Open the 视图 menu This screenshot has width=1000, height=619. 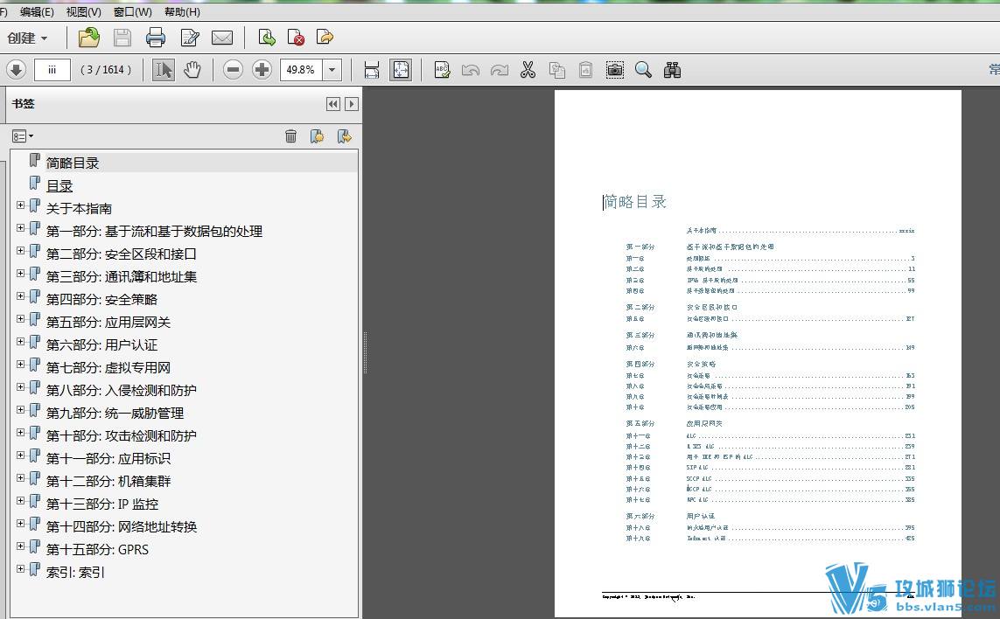pos(81,12)
